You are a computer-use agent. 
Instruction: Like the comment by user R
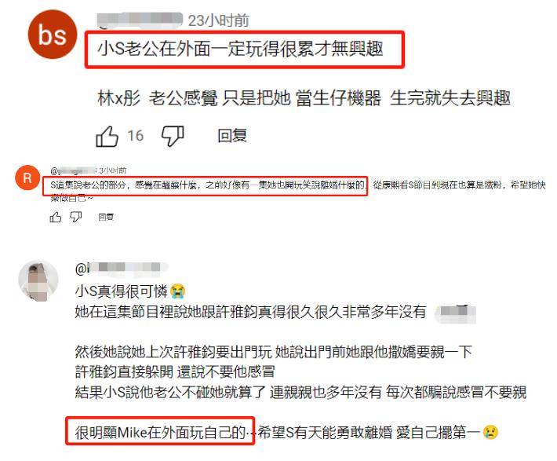pos(56,217)
